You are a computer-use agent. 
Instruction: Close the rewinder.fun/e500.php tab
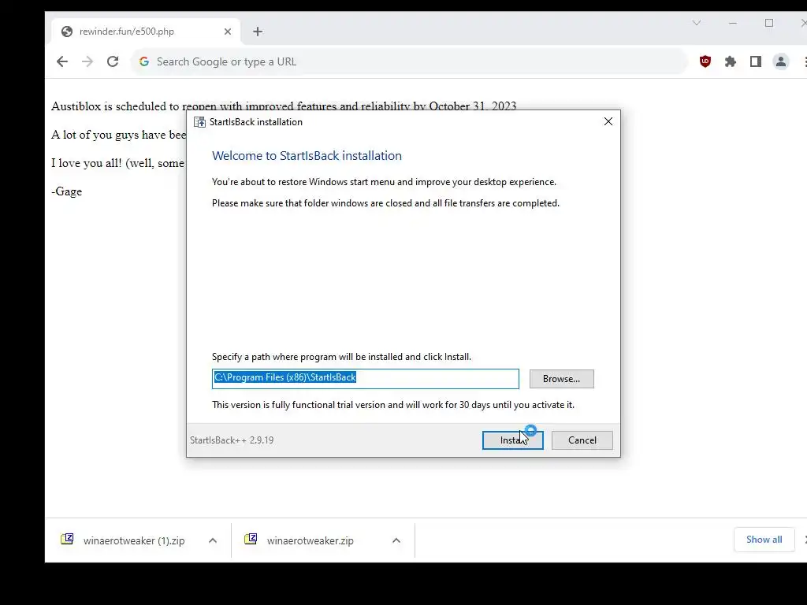click(228, 32)
